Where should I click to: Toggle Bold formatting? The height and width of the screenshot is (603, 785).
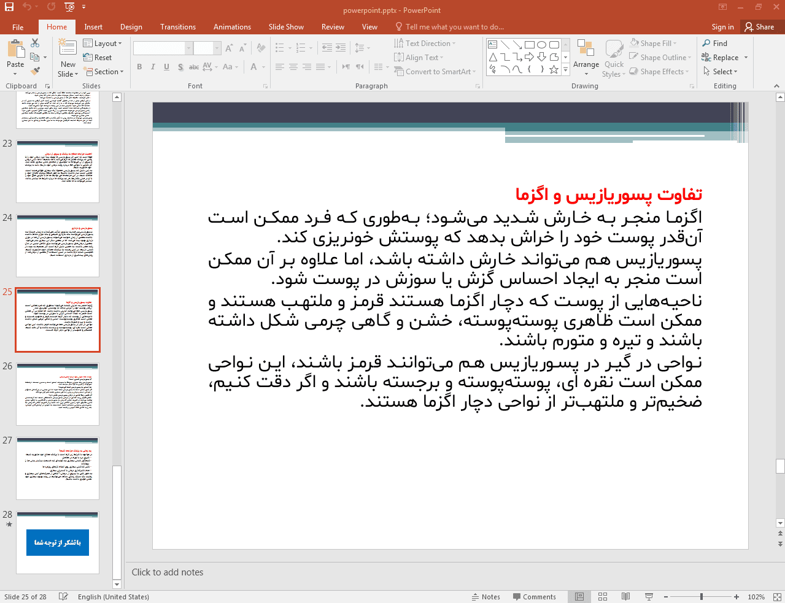tap(139, 67)
